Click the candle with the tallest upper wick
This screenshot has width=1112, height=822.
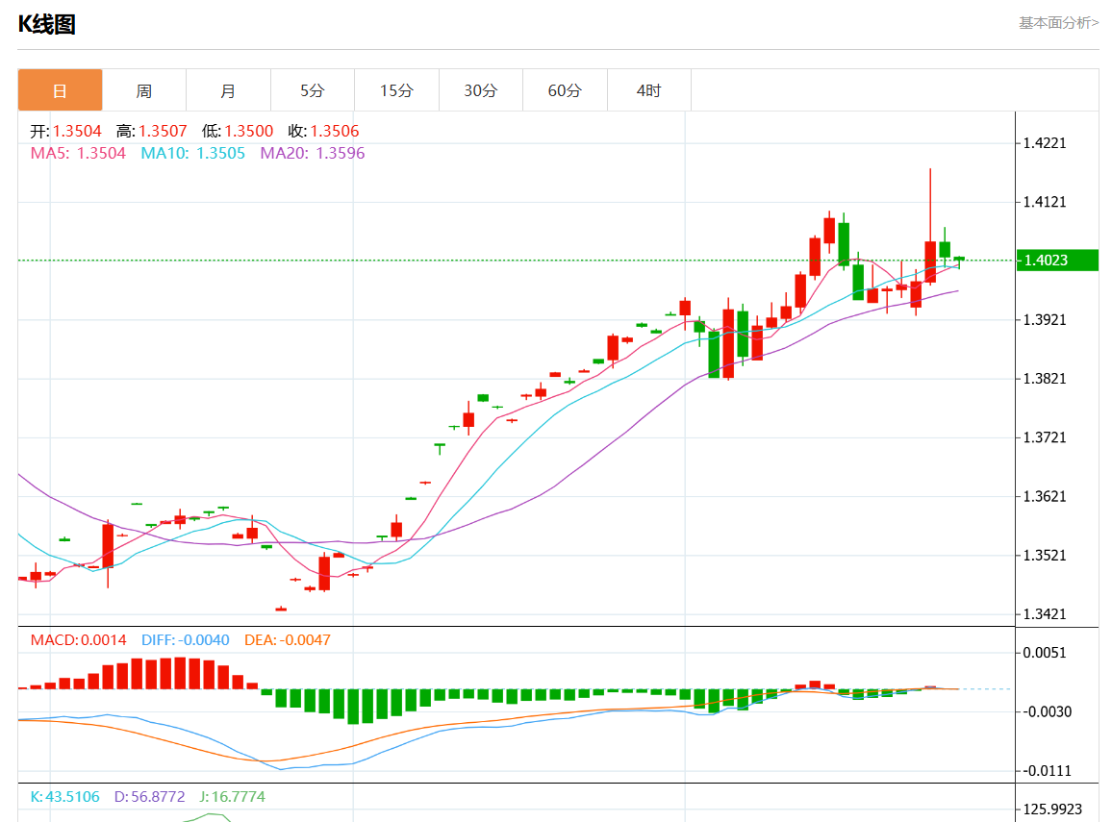(930, 227)
